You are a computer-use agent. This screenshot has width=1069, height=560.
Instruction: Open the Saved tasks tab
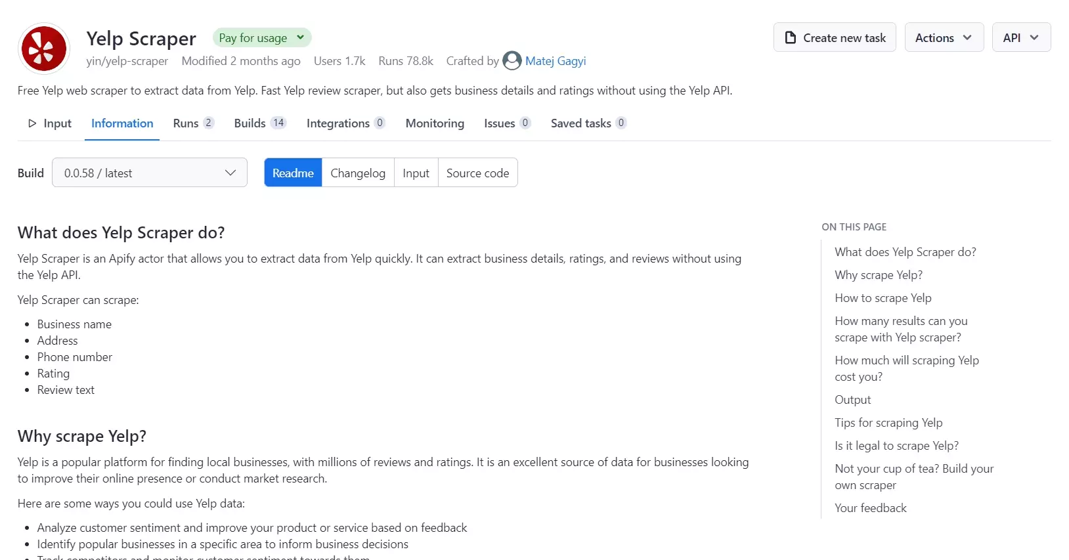(x=588, y=123)
